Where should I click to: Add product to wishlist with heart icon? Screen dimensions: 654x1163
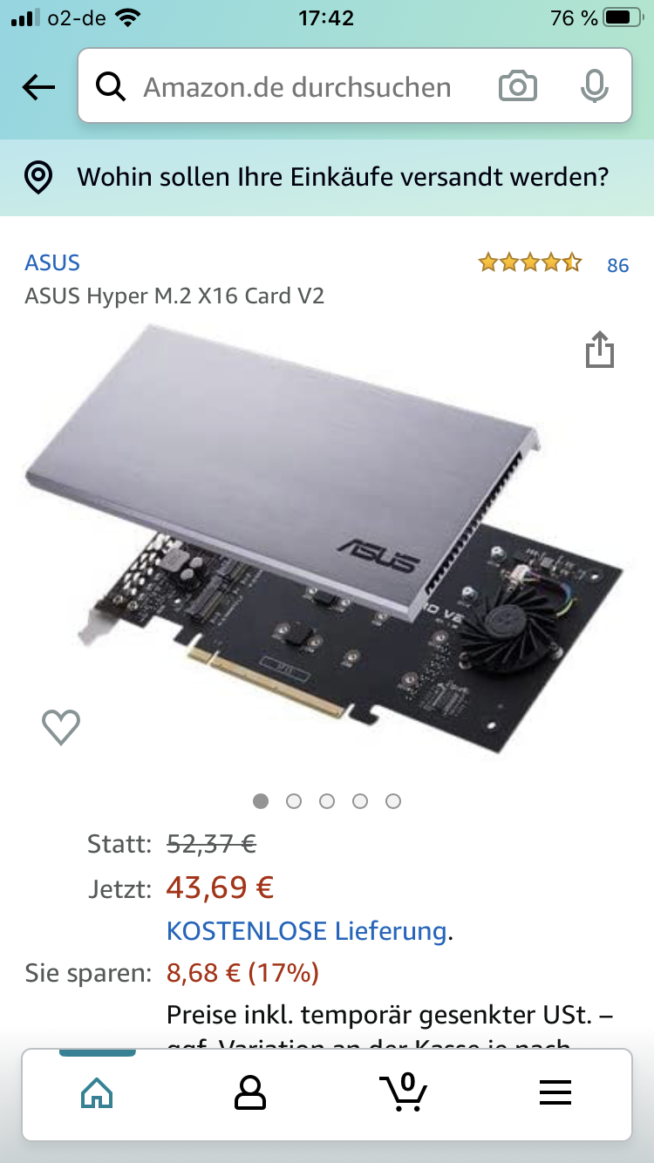click(x=61, y=727)
